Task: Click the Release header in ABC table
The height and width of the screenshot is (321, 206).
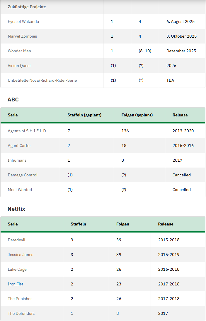Action: 180,115
